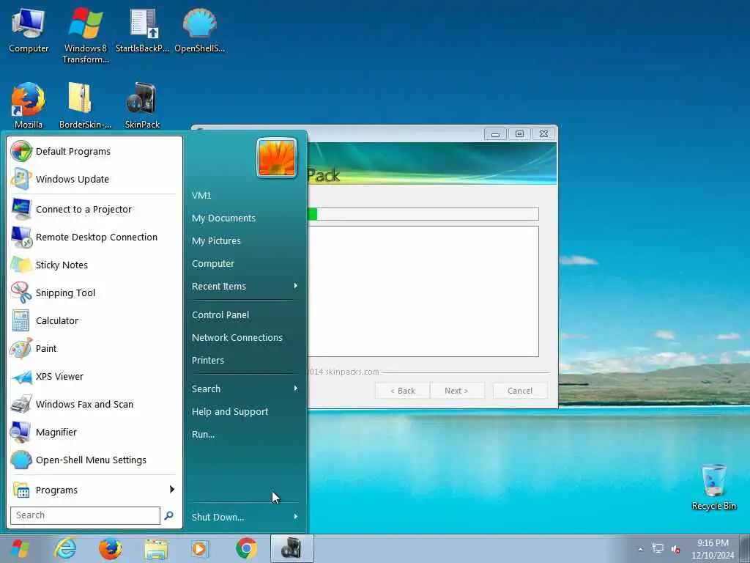
Task: Open Sticky Notes
Action: pyautogui.click(x=94, y=265)
